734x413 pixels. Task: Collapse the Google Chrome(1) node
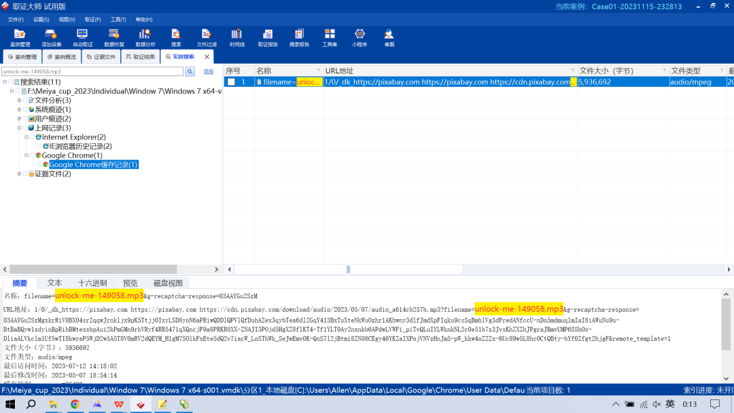pos(27,156)
